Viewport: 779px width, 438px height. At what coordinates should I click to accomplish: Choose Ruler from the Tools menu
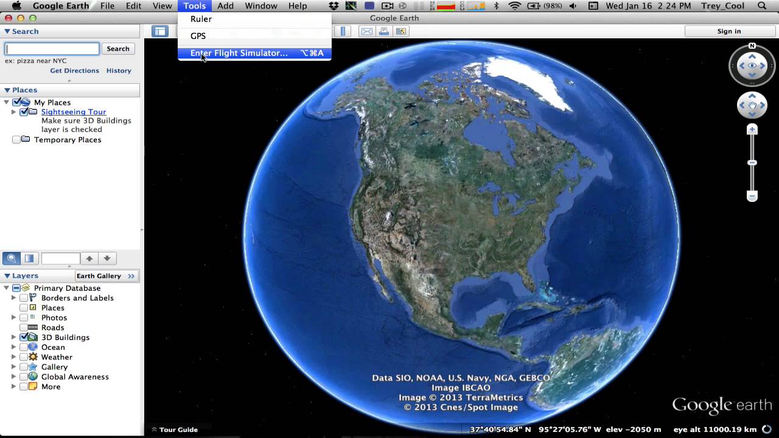(x=254, y=19)
